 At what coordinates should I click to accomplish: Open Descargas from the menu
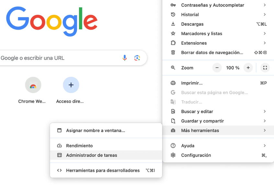[192, 24]
